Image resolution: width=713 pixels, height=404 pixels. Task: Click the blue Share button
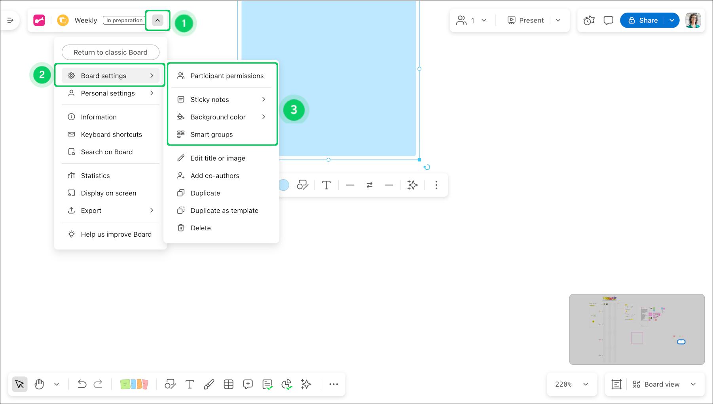point(643,21)
